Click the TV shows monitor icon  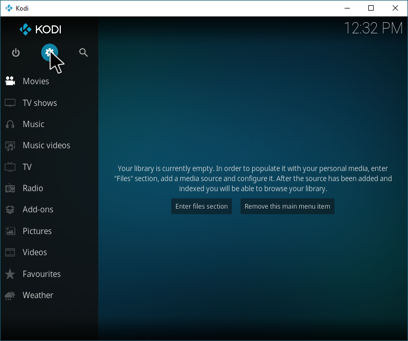pos(10,103)
